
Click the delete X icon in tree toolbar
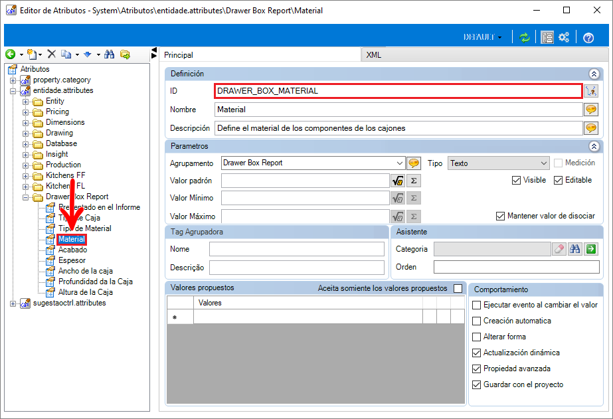(52, 54)
